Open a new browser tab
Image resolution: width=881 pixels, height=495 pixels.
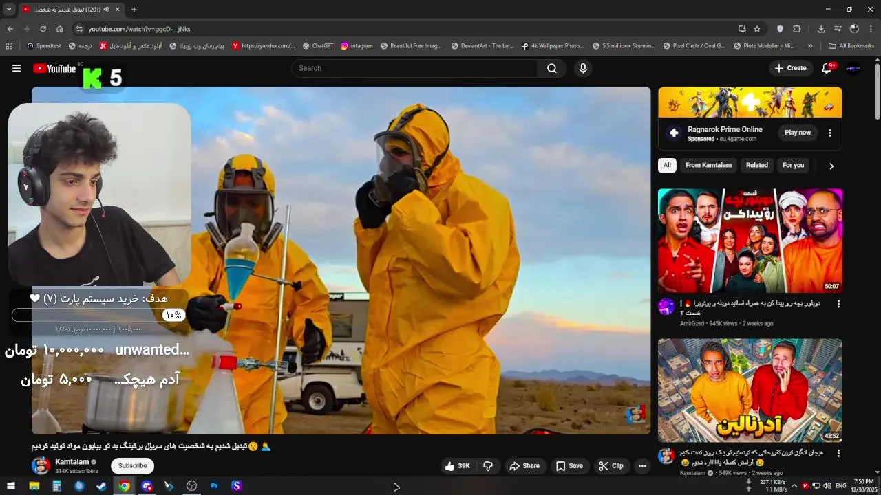point(134,10)
